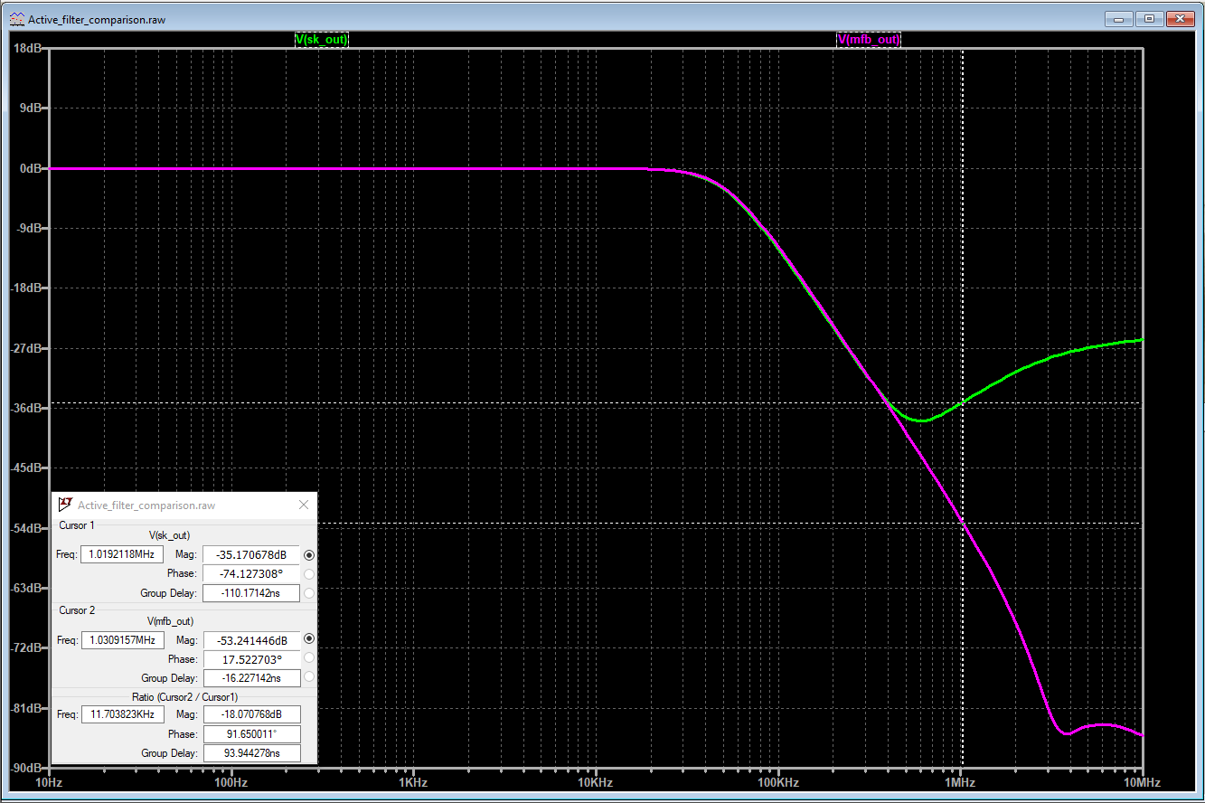Select Cursor 2 Phase radio button

pyautogui.click(x=309, y=658)
